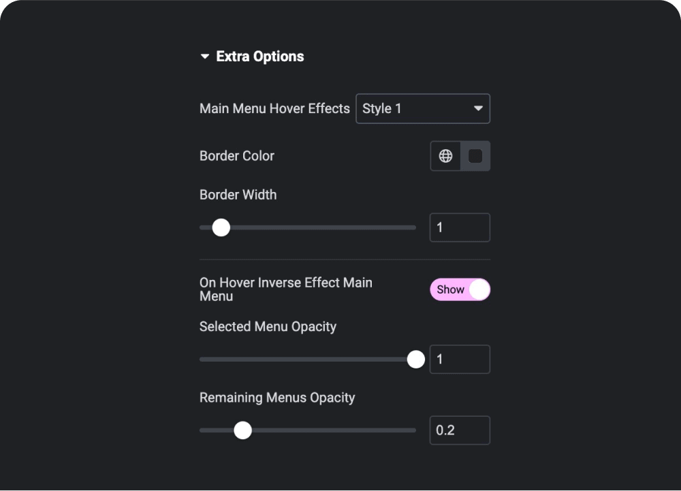
Task: Click the Selected Menu Opacity slider knob
Action: (x=415, y=359)
